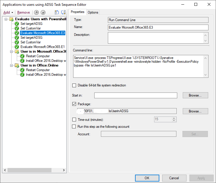Click the Start in input field
Viewport: 216px width, 183px height.
tap(136, 95)
